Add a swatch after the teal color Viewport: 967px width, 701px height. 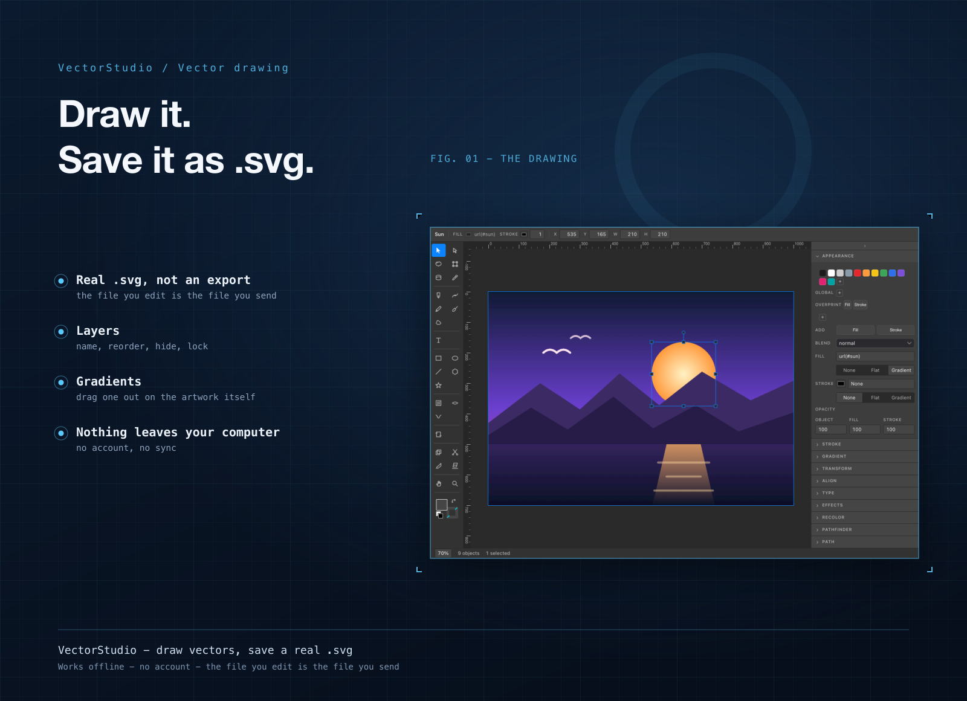click(840, 282)
